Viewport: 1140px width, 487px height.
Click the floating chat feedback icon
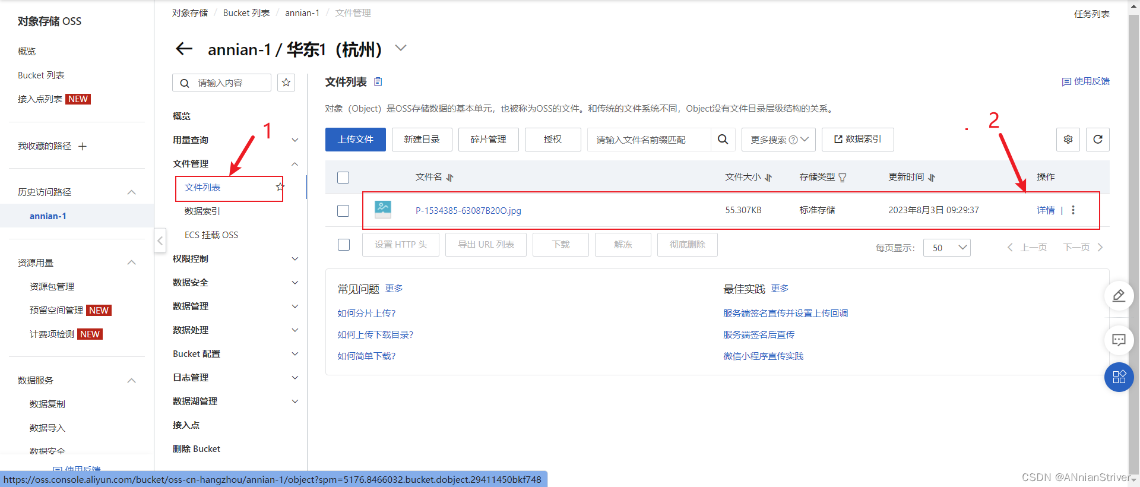[1119, 340]
